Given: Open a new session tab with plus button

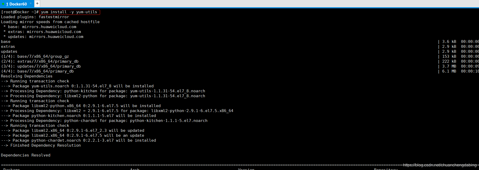Looking at the screenshot, I should click(37, 3).
